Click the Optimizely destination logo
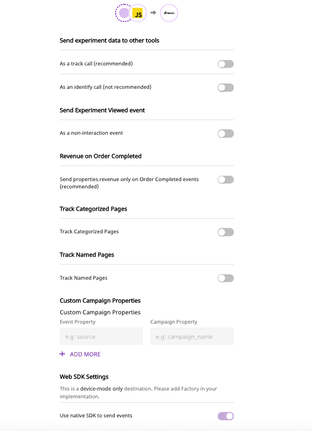This screenshot has width=312, height=431. click(169, 13)
